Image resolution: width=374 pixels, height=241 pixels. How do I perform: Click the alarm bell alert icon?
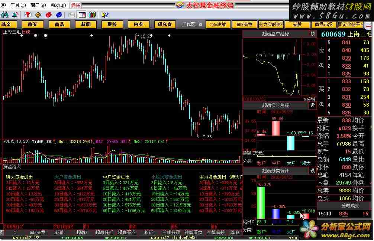[x=15, y=15]
